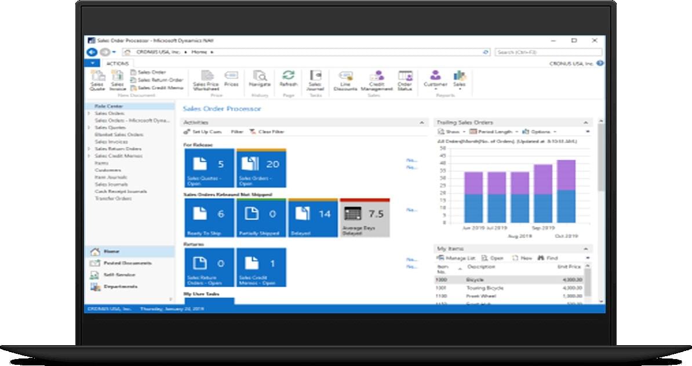Refresh the page with Refresh icon
This screenshot has height=366, width=692.
(x=289, y=78)
